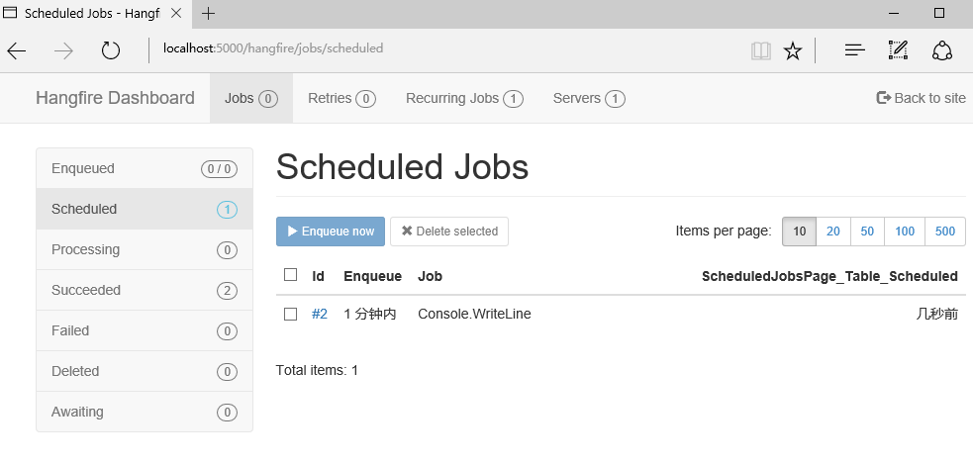Select Scheduled in the sidebar

(145, 209)
